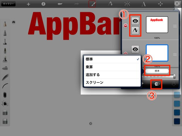The width and height of the screenshot is (182, 136).
Task: Click the round pin icon beside brush palette
Action: tap(14, 22)
